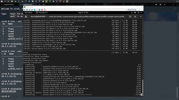The height and width of the screenshot is (100, 179).
Task: Click the kernel-devel rpm download line (36/36)
Action: coord(80,49)
